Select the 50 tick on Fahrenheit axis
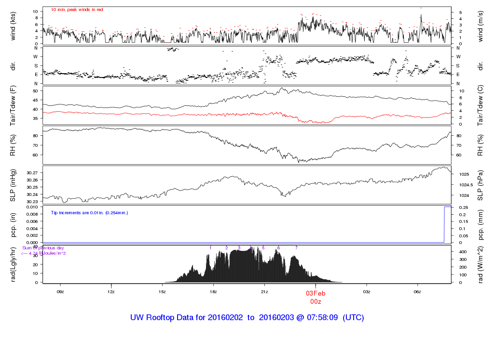 click(35, 91)
